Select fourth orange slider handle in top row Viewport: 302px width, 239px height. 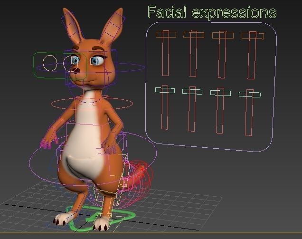click(253, 36)
